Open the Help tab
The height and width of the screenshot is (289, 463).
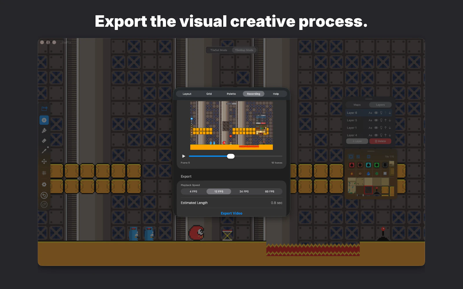tap(276, 94)
